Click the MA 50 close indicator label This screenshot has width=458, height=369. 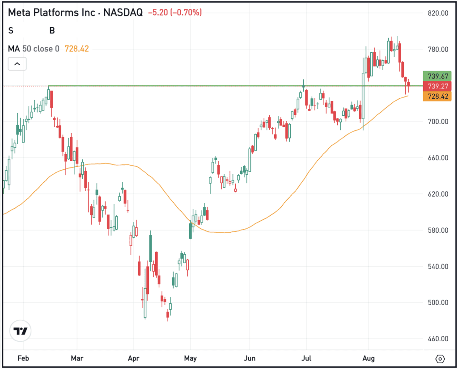(34, 49)
